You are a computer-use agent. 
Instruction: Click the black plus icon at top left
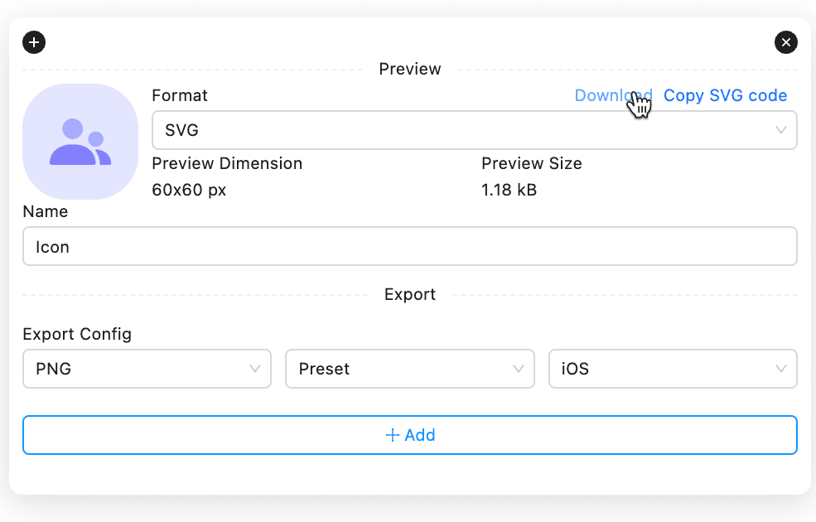tap(34, 42)
